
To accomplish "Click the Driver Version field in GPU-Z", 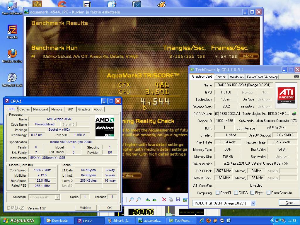I will click(256, 163).
